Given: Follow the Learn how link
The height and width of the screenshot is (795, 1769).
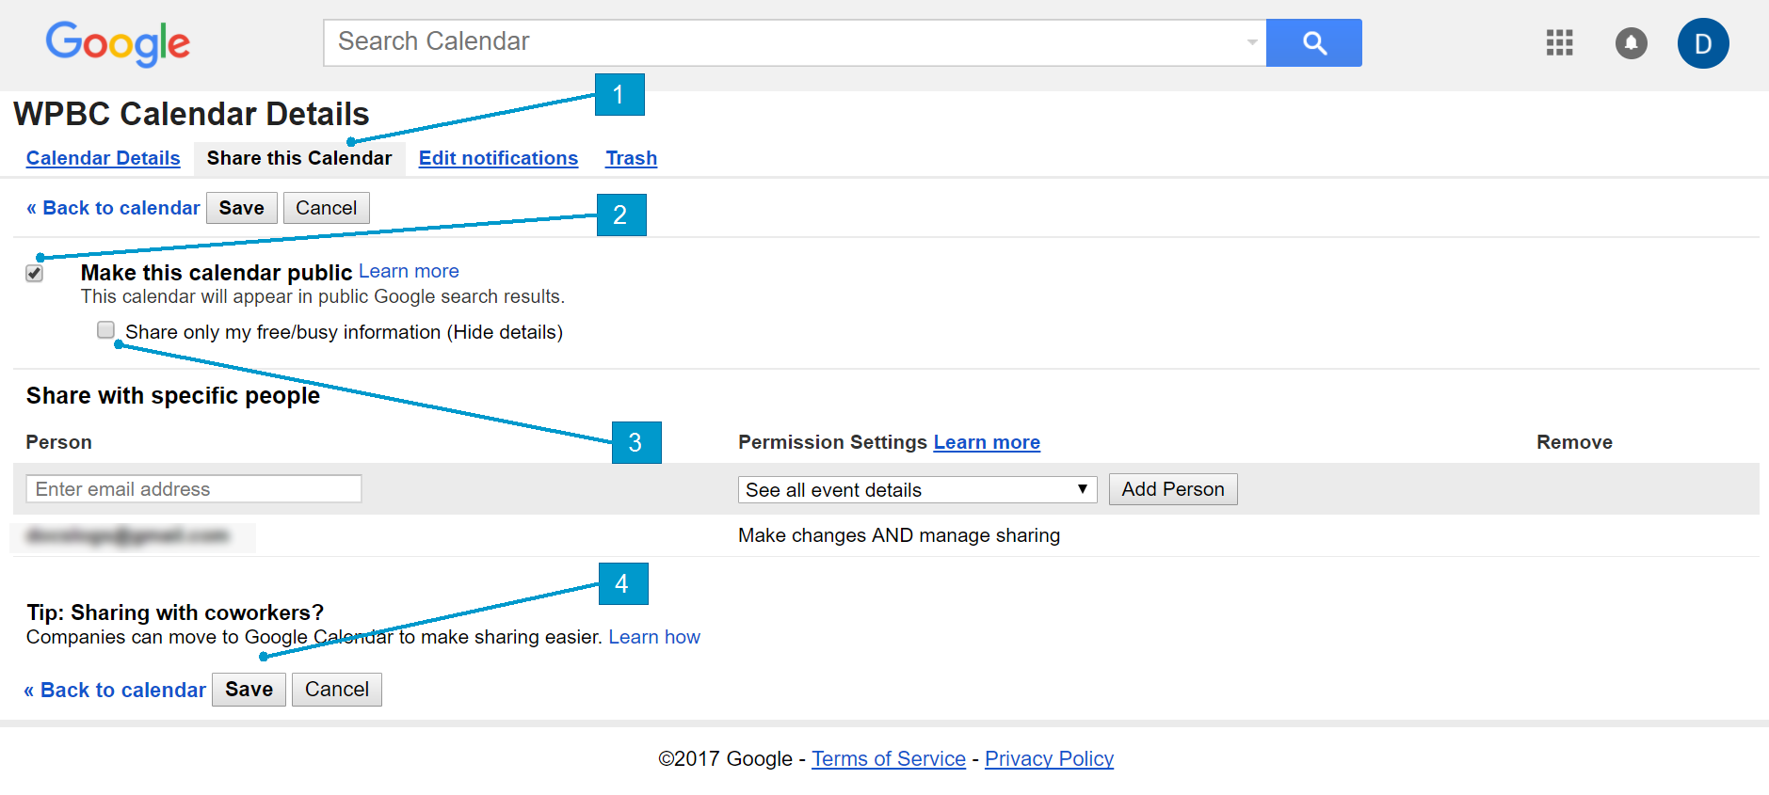Looking at the screenshot, I should click(654, 637).
